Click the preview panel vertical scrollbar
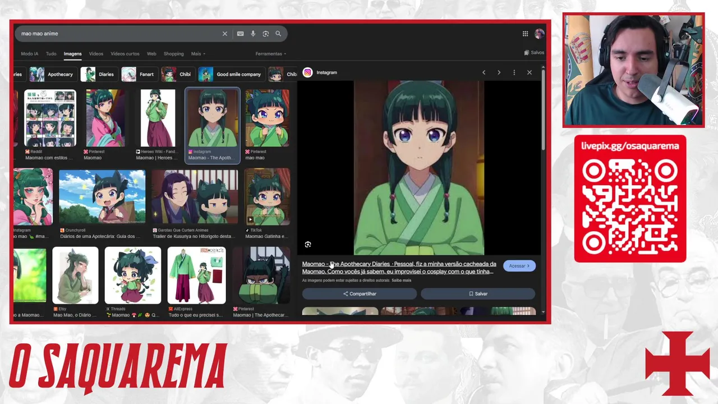The height and width of the screenshot is (404, 718). (x=543, y=109)
